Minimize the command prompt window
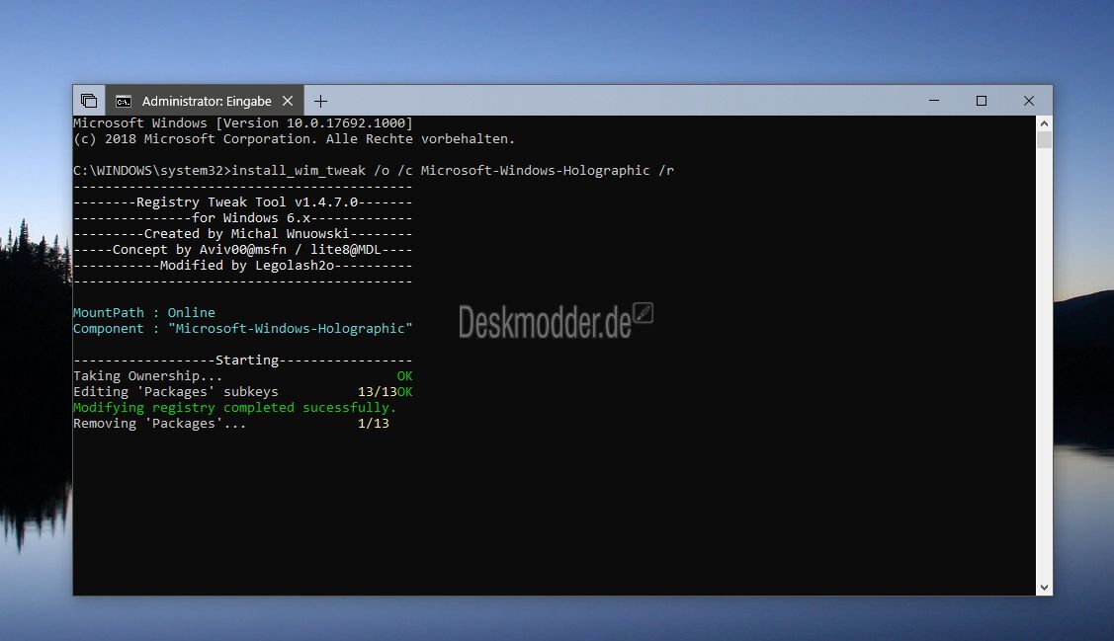 point(934,101)
